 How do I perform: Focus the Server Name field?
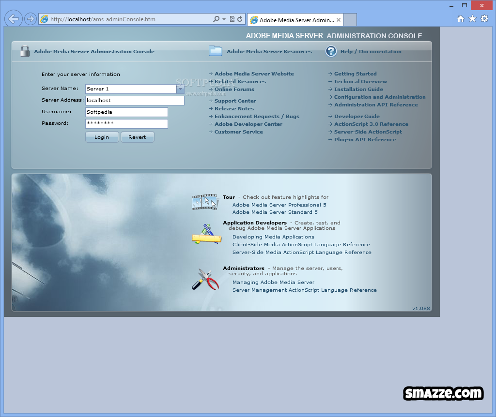click(x=131, y=89)
